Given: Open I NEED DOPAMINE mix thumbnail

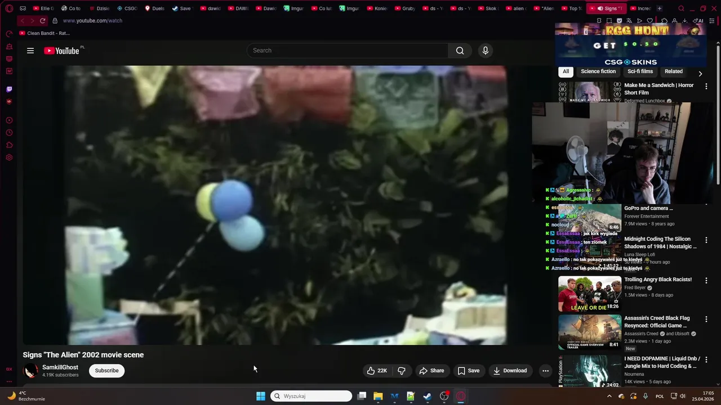Looking at the screenshot, I should click(590, 371).
